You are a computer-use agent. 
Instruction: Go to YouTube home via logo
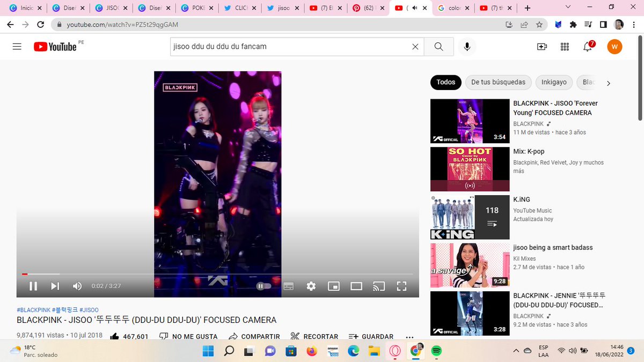55,47
